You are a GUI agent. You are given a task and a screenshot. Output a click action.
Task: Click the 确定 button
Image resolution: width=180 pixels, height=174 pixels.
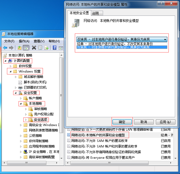[x=122, y=122]
